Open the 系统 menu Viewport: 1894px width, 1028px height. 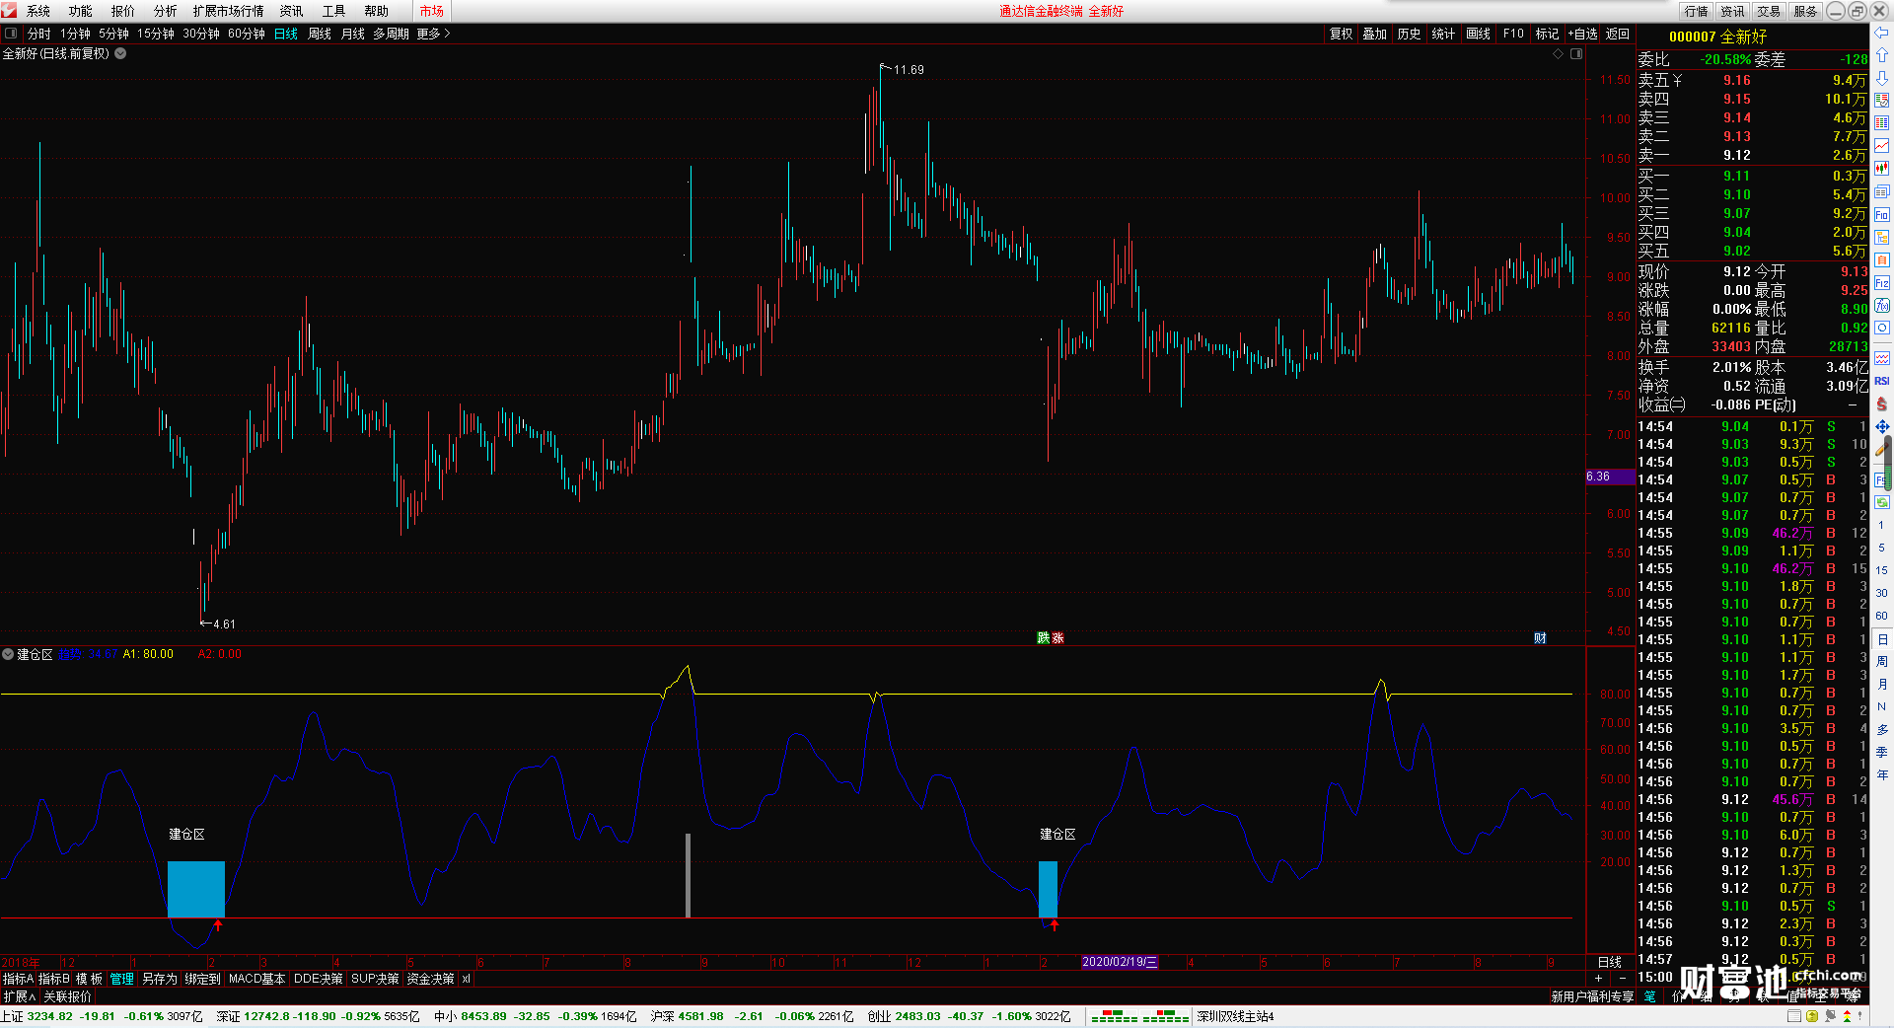38,11
